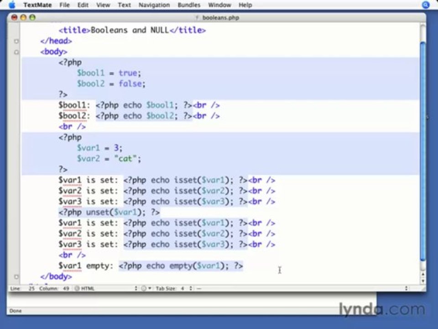Click the title tag line 'Booleans and NULL'
The image size is (438, 329).
coord(132,30)
